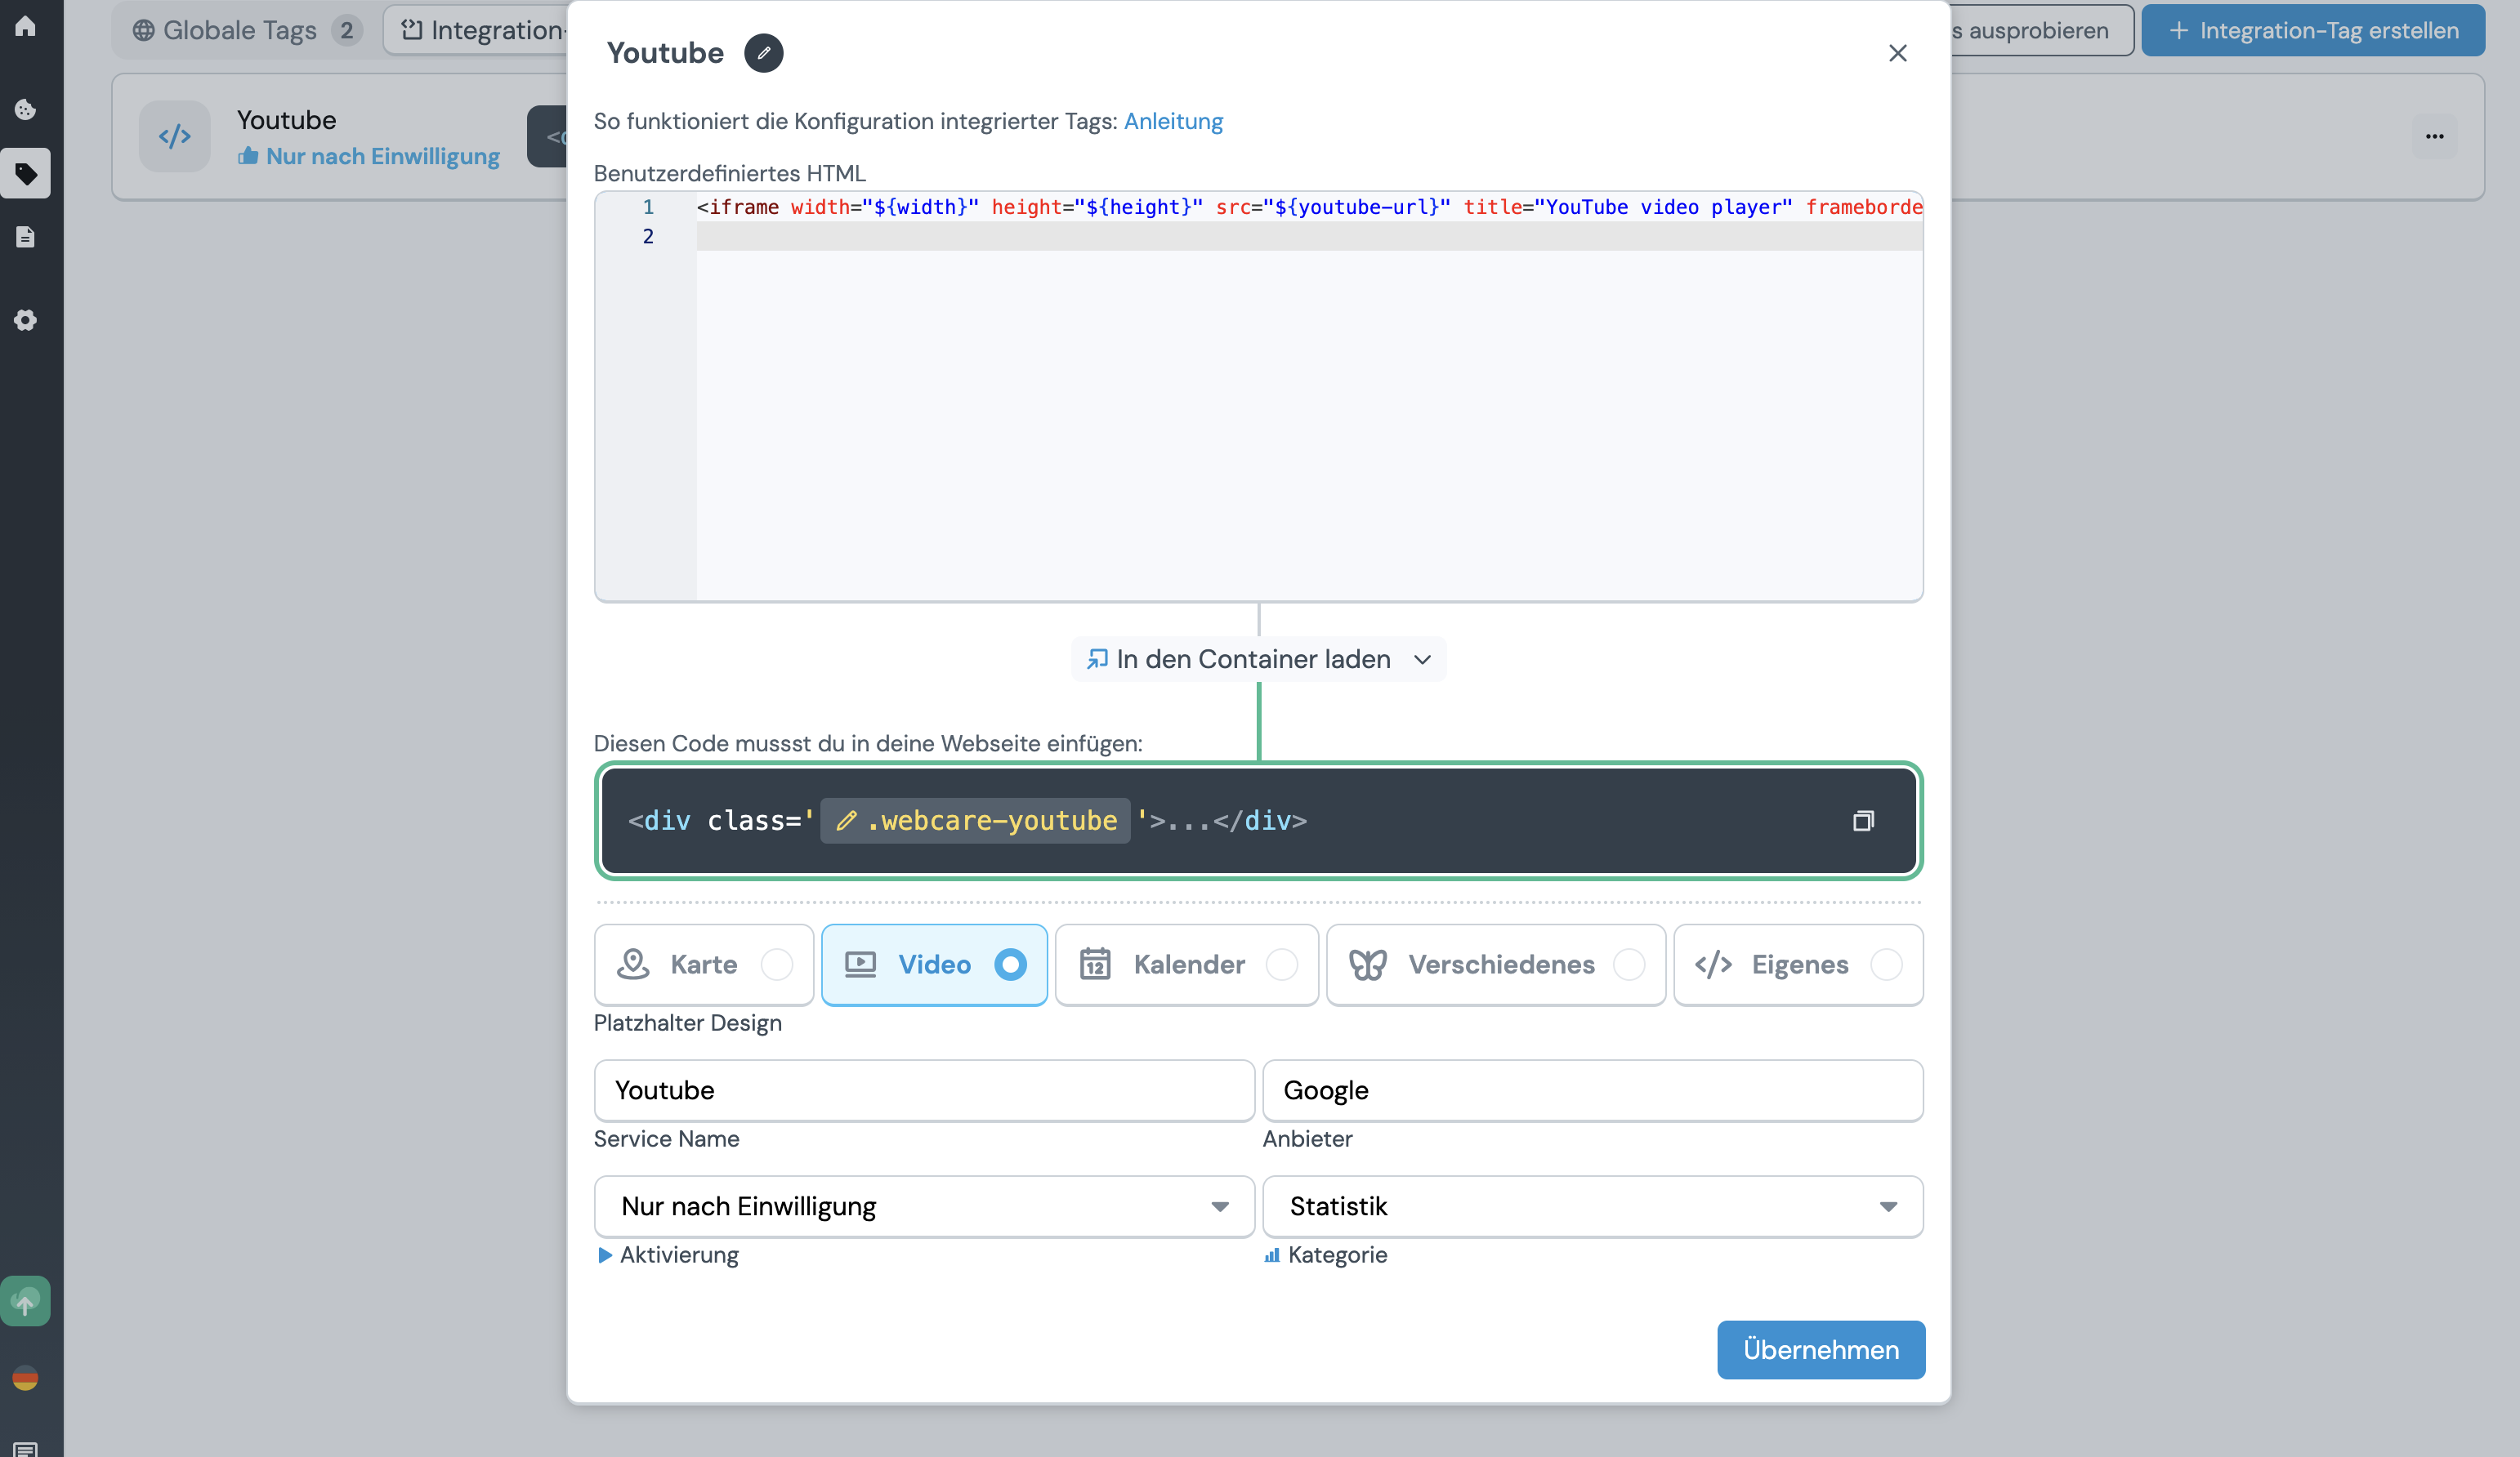Copy the webcare-youtube div code snippet
Image resolution: width=2520 pixels, height=1457 pixels.
[x=1863, y=821]
